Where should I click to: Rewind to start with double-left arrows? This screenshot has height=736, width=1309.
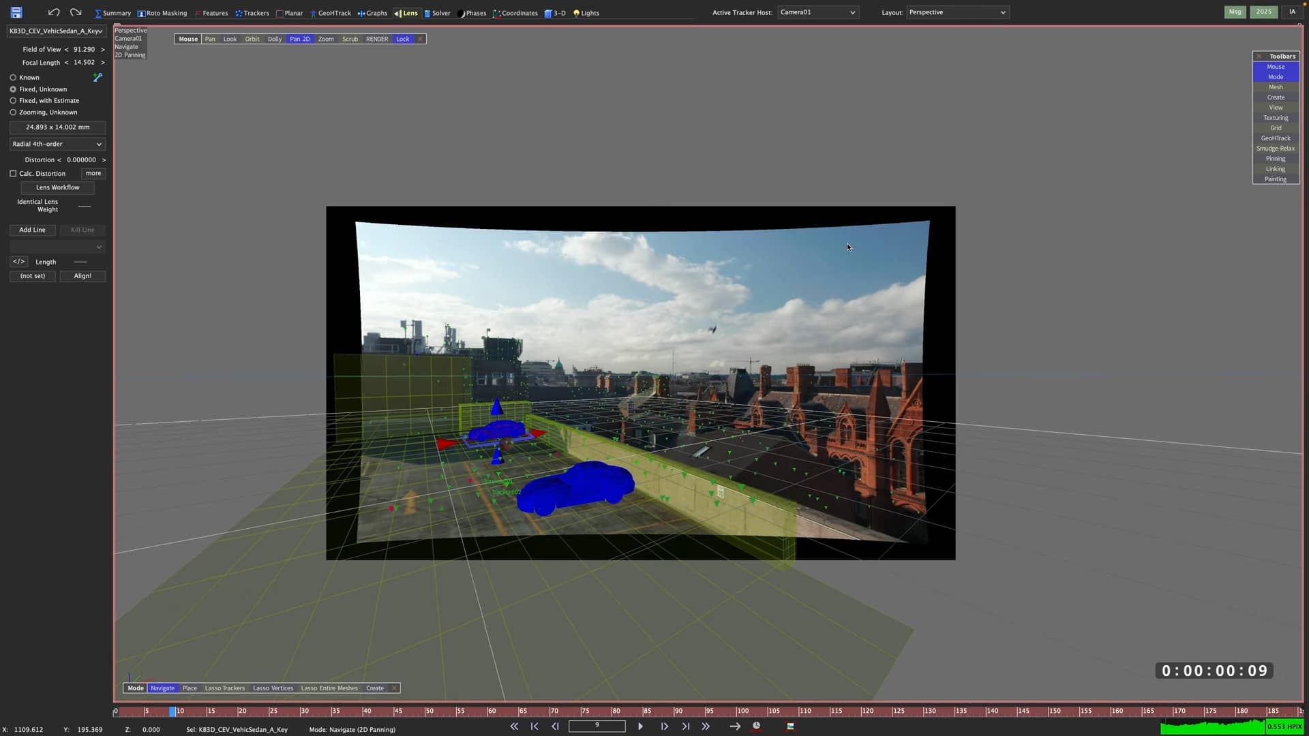[514, 726]
